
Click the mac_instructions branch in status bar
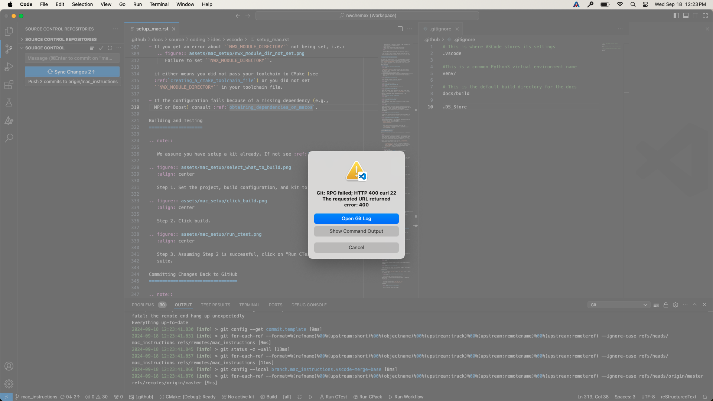tap(36, 397)
